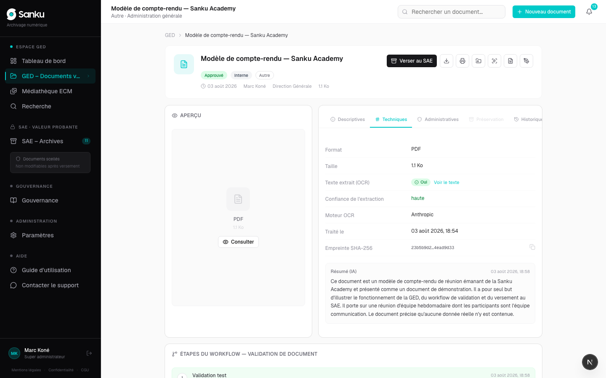
Task: Open the CGU link
Action: click(x=85, y=370)
